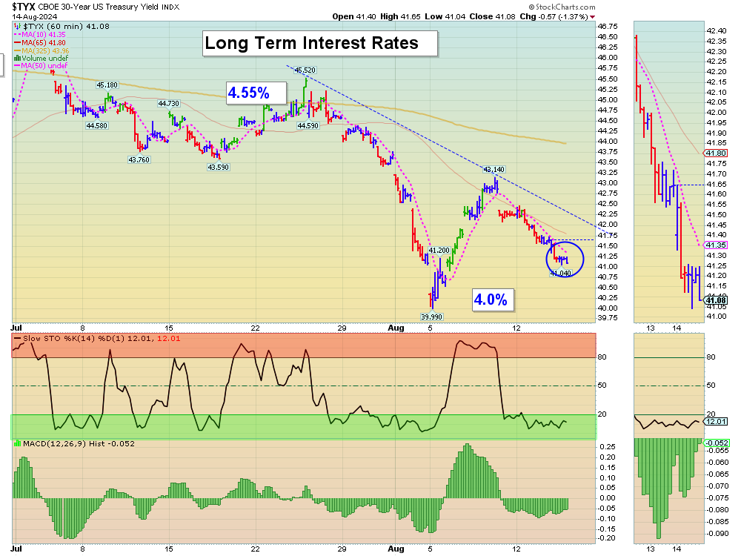Click the 42.40 top value on zoomed price axis

pos(717,30)
